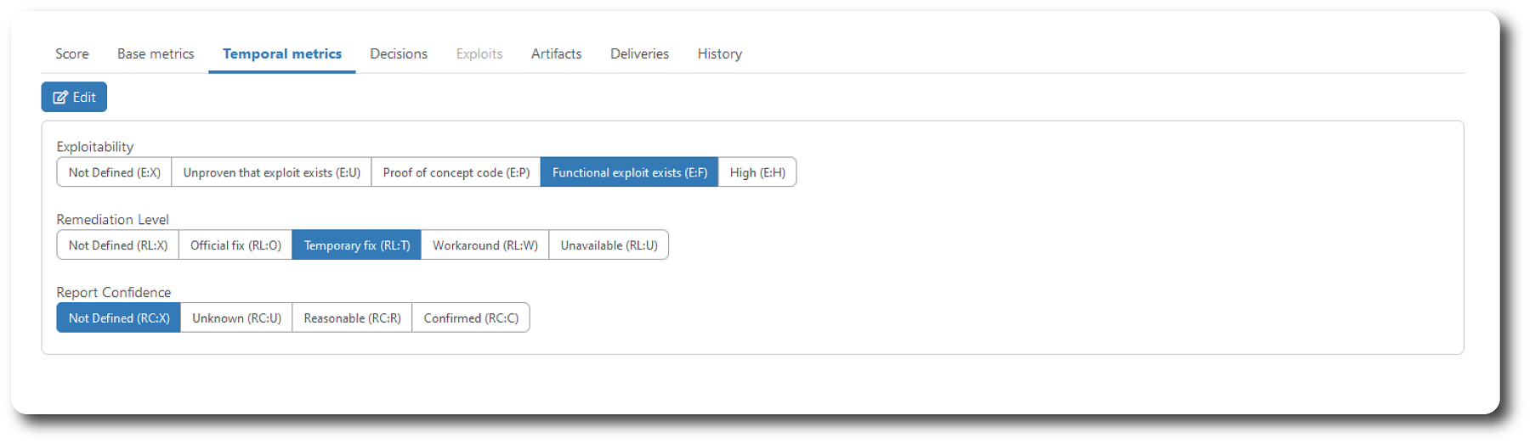Open the Deliveries tab
Screen dimensions: 1530x444
639,53
